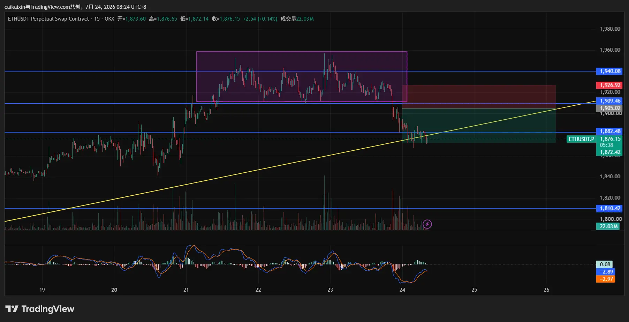Select the 1,909.46 blue price label
Screen dimensions: 629x322
click(x=610, y=101)
